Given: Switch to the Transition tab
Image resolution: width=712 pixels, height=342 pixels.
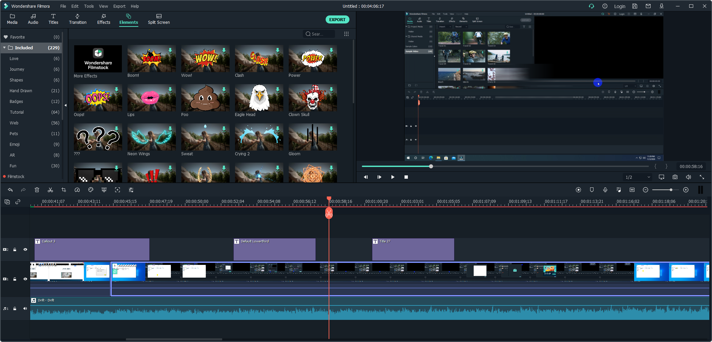Looking at the screenshot, I should pos(78,19).
